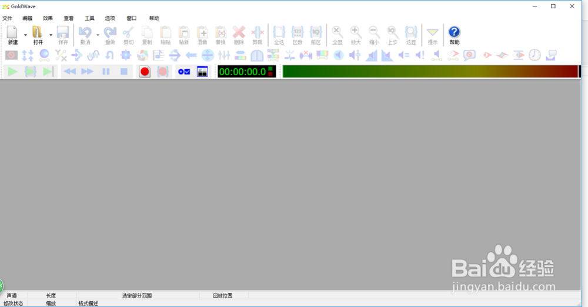Click the round speaker volume effect icon

[338, 55]
